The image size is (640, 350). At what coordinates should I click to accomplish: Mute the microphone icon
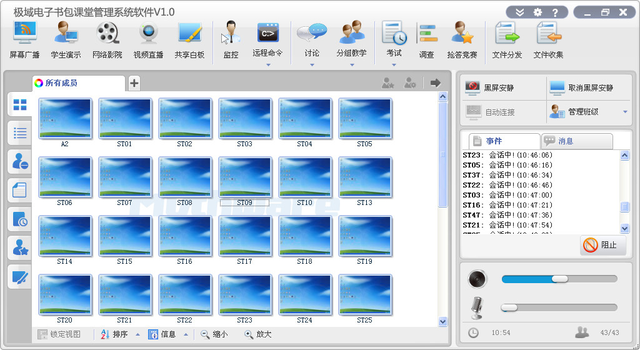(477, 307)
